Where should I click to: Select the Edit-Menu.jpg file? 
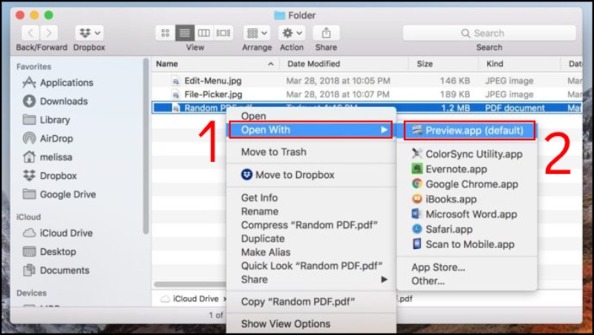tap(213, 81)
